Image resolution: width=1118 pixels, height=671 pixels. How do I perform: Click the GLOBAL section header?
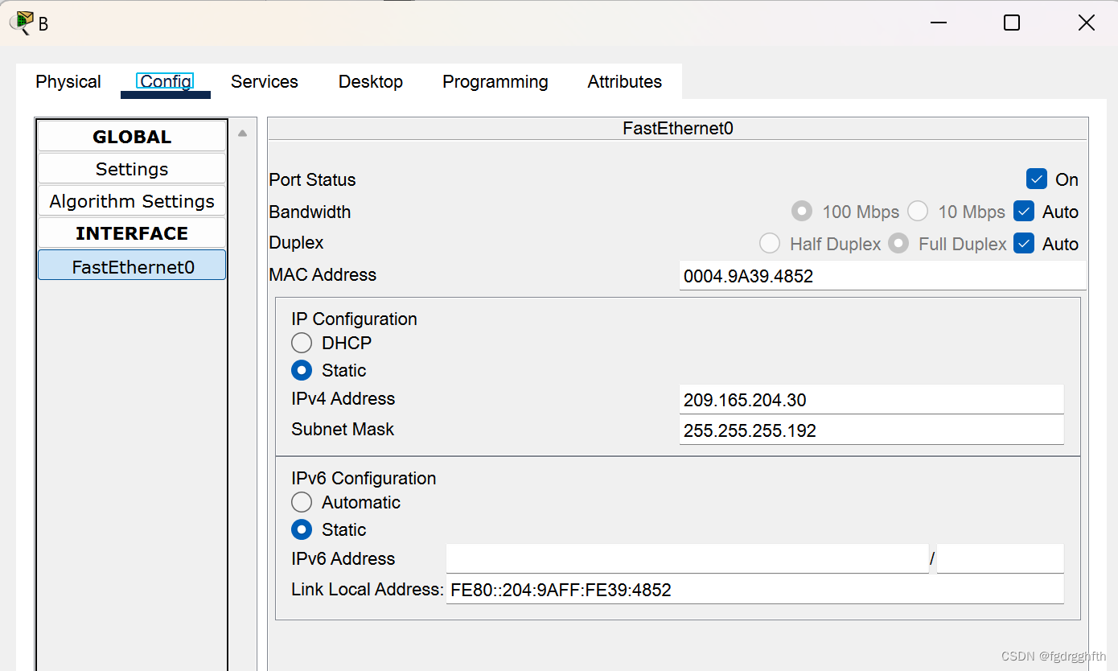pos(132,137)
